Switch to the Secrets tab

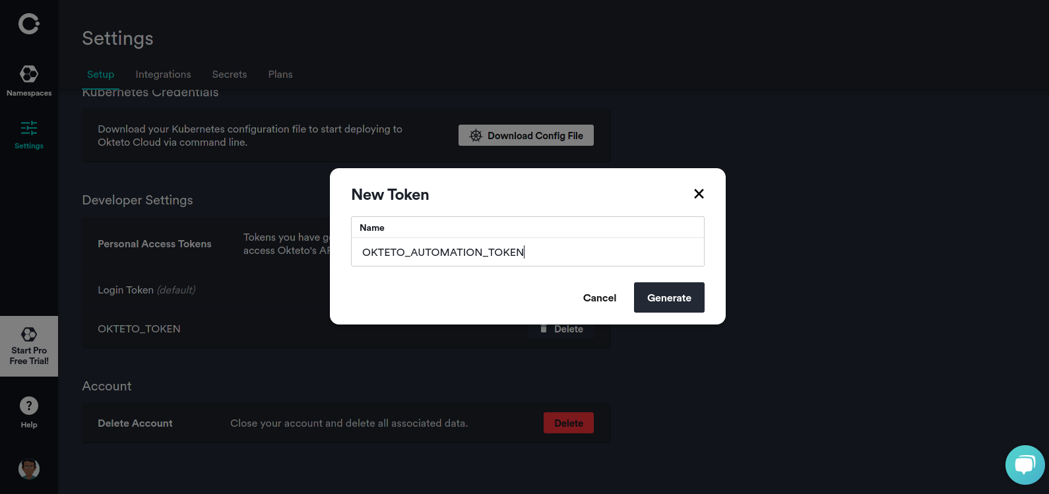tap(230, 75)
